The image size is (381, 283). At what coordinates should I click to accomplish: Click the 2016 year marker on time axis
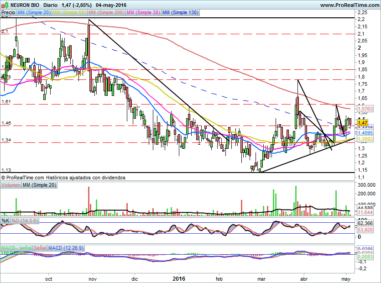coord(179,278)
